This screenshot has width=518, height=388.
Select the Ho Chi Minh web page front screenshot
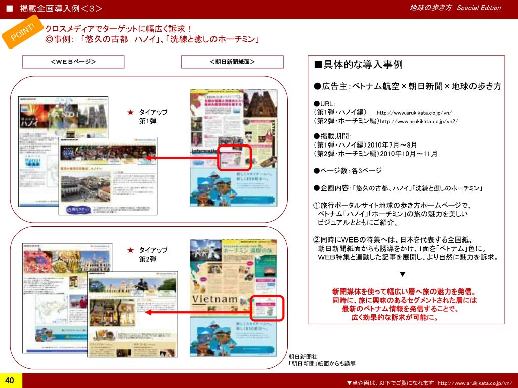(x=133, y=314)
